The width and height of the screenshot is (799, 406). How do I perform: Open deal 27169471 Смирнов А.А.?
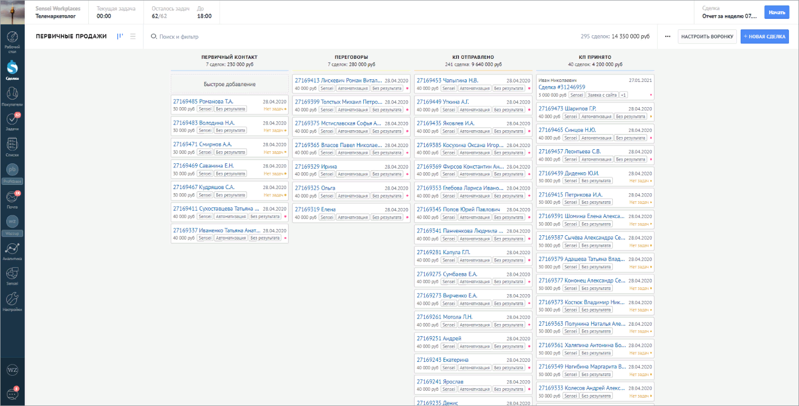(202, 144)
